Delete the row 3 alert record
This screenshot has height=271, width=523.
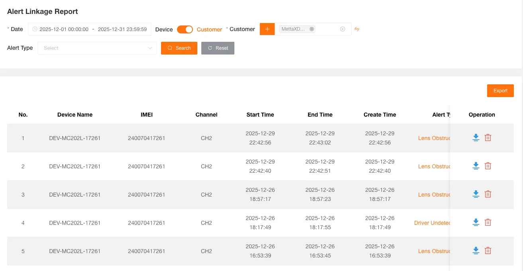(x=488, y=194)
